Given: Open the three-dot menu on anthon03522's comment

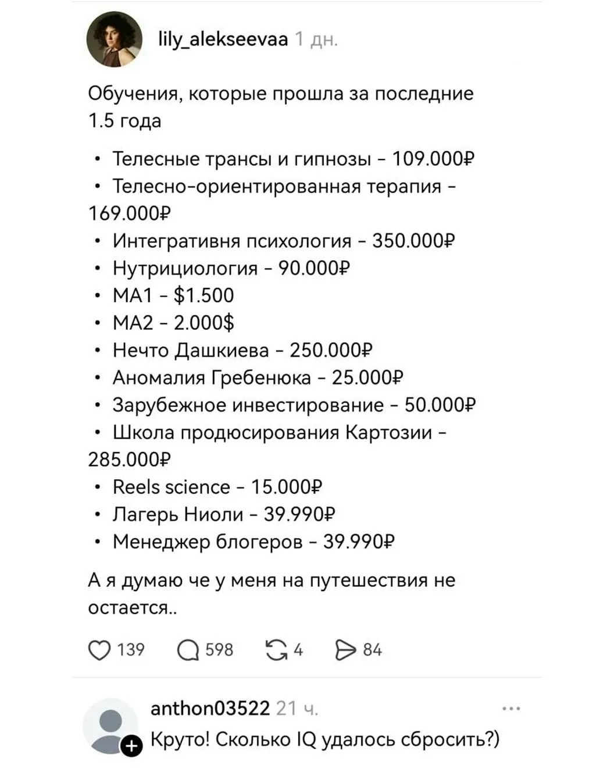Looking at the screenshot, I should point(511,709).
